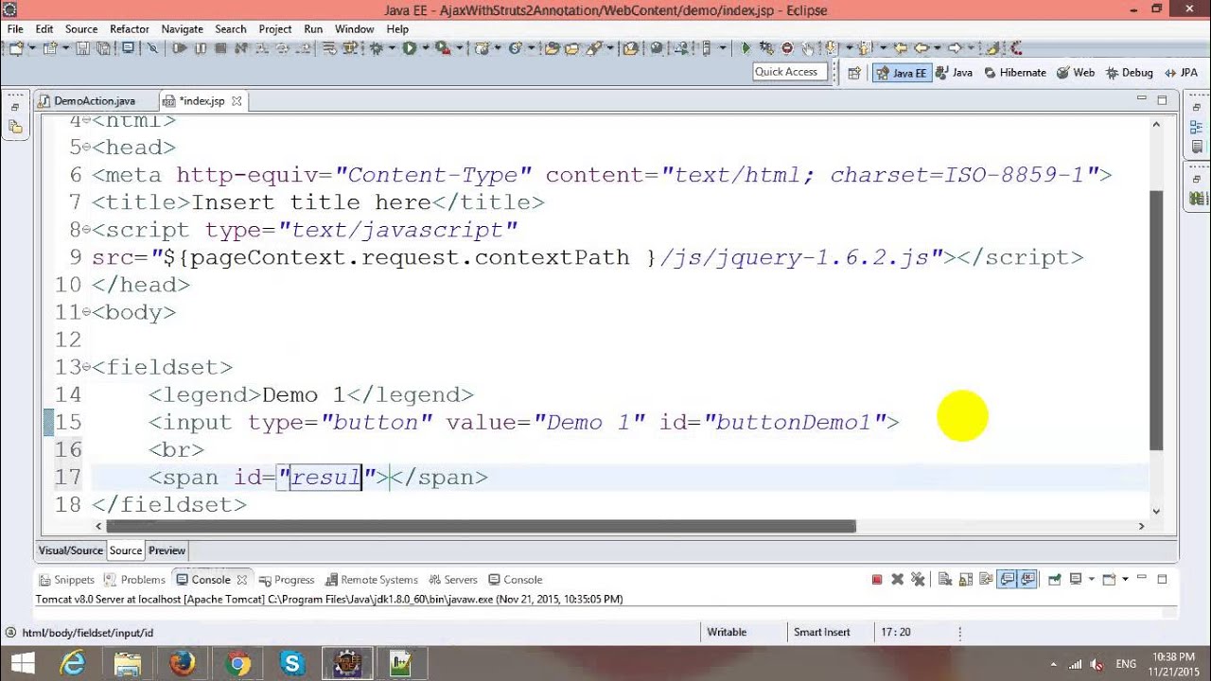Click the Resume debug icon
Viewport: 1211px width, 681px height.
coord(179,47)
